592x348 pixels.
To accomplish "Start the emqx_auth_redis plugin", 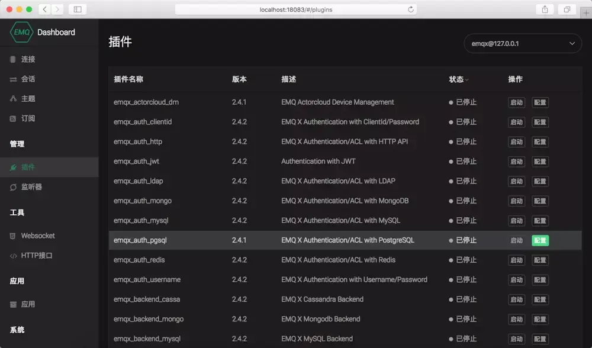I will (516, 260).
